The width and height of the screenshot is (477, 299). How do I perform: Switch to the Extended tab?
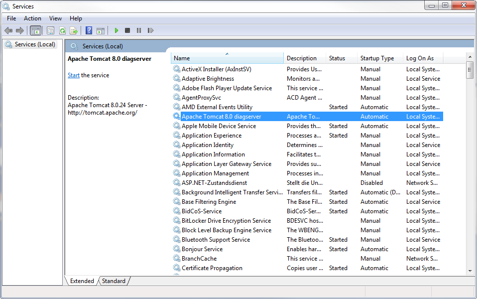pyautogui.click(x=82, y=281)
